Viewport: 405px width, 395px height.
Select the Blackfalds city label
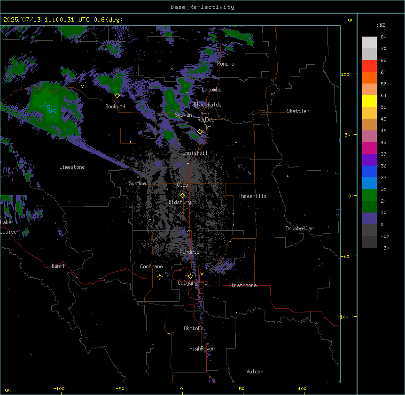click(x=207, y=105)
